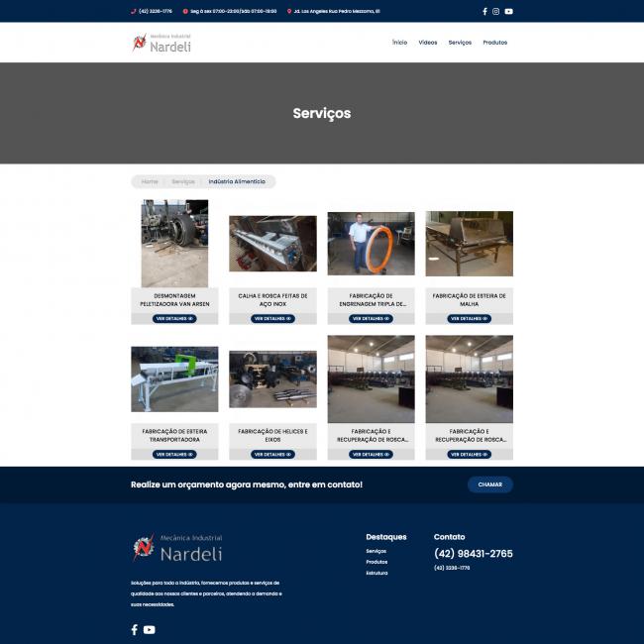Open the Calha e Rosca inox thumbnail
Screen dimensions: 644x644
pyautogui.click(x=272, y=244)
